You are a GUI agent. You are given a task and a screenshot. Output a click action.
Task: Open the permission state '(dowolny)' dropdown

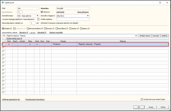[x=24, y=33]
